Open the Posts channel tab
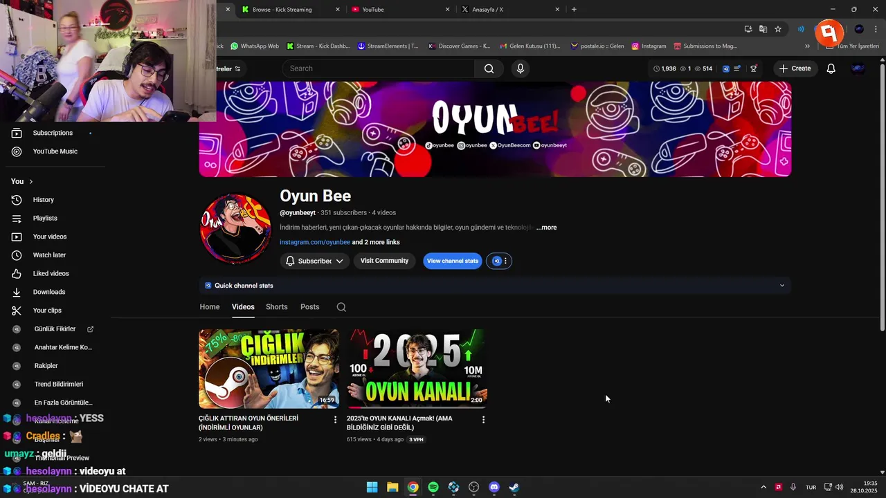 [x=310, y=307]
